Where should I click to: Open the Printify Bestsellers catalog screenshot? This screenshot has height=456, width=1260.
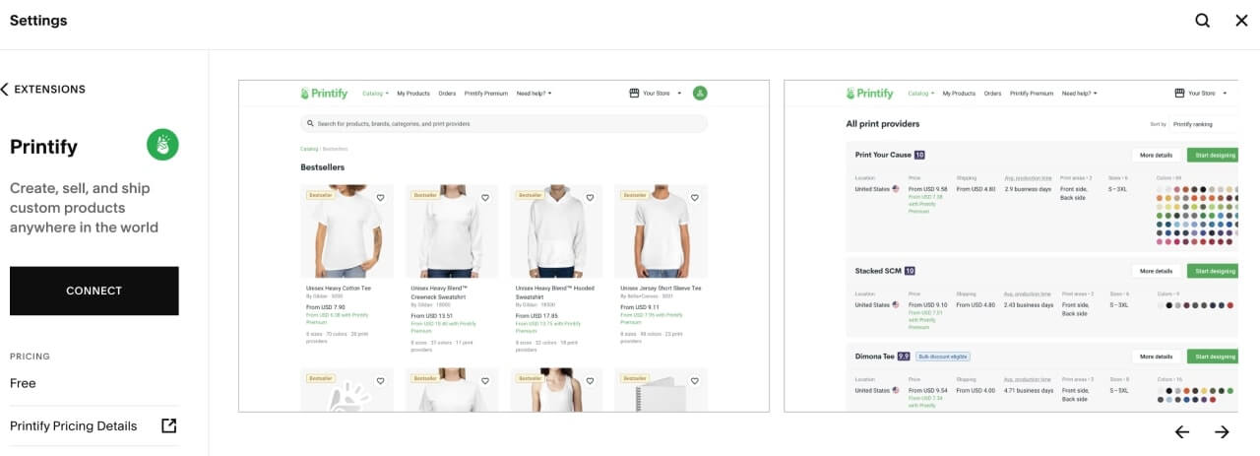(504, 246)
